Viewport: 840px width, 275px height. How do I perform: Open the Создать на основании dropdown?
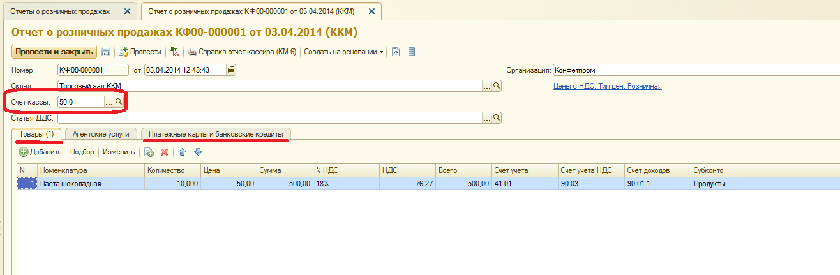point(343,52)
